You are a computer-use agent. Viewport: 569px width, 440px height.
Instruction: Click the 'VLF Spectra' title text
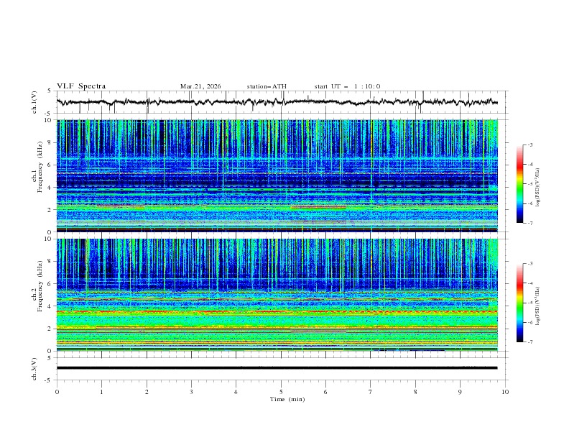click(81, 86)
